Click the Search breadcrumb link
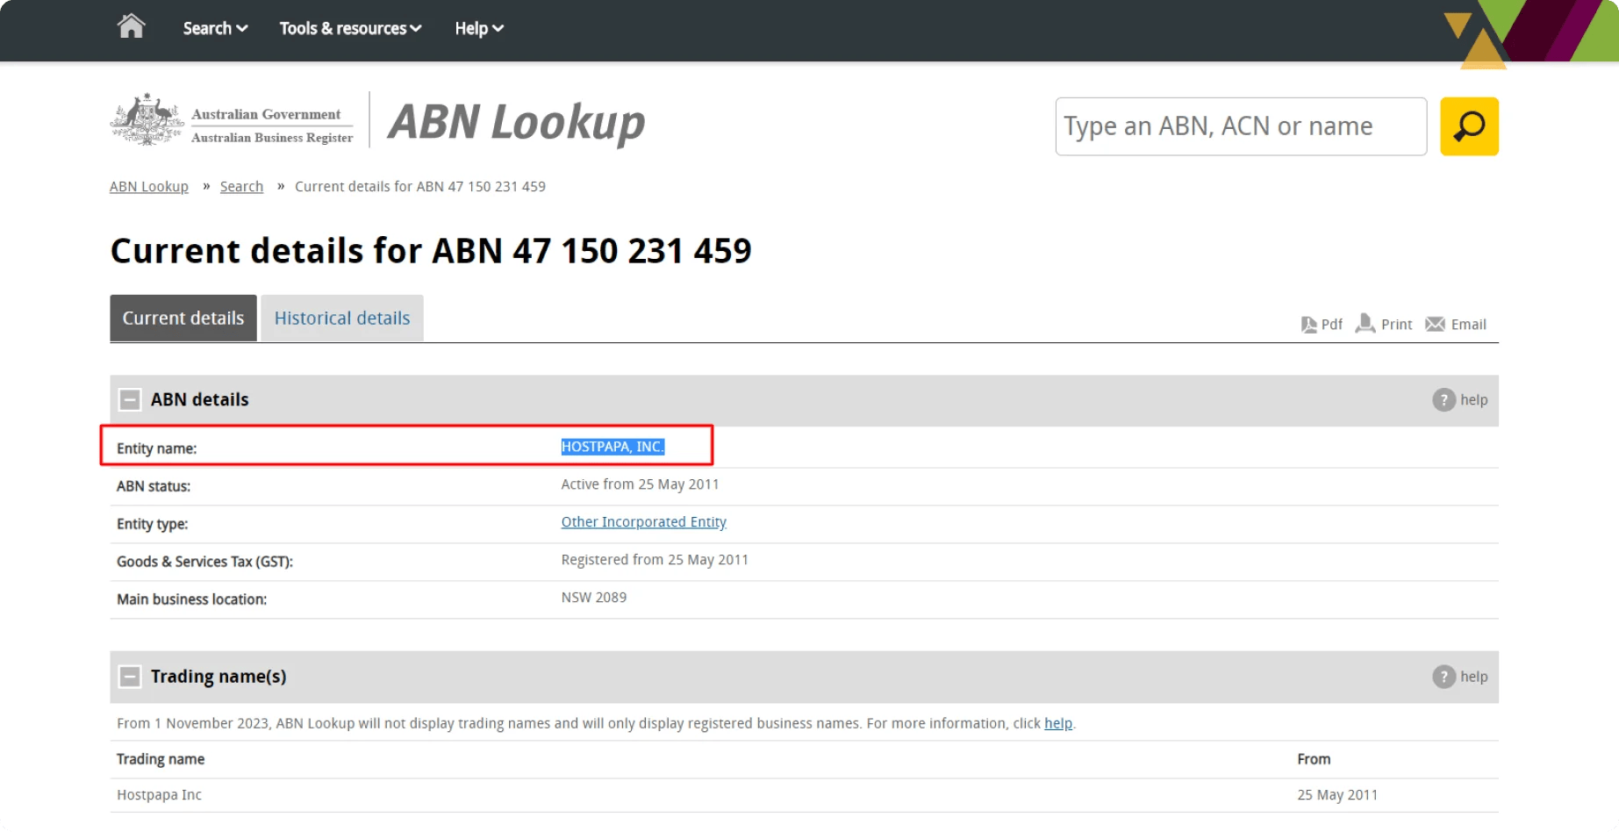Image resolution: width=1619 pixels, height=832 pixels. click(241, 186)
